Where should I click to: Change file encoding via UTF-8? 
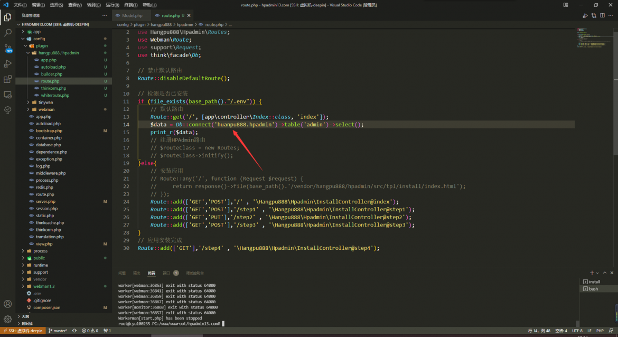click(x=577, y=331)
